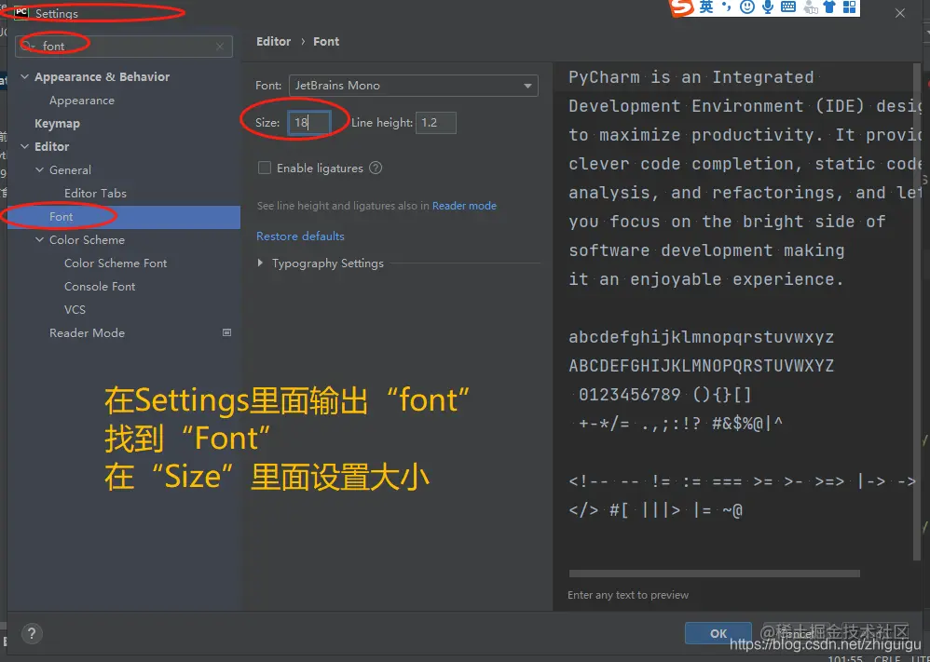Open the question mark Help button
This screenshot has width=930, height=662.
pyautogui.click(x=32, y=633)
